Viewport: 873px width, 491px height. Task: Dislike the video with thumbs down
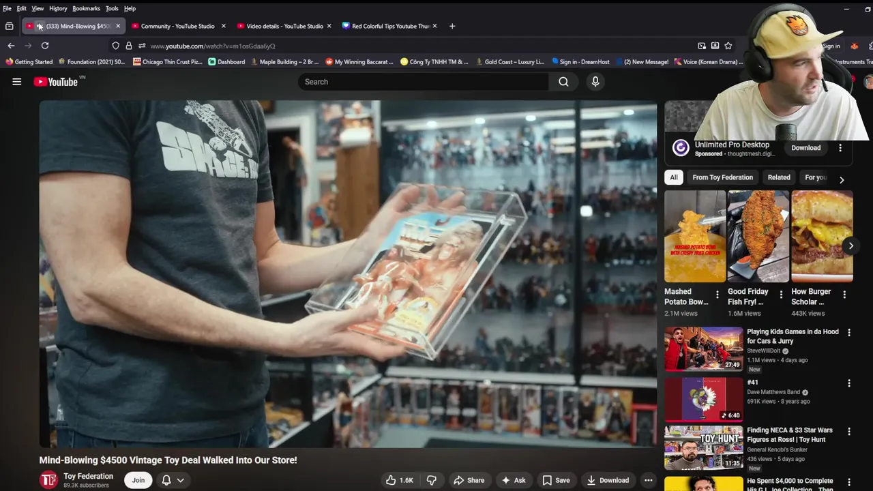(431, 480)
